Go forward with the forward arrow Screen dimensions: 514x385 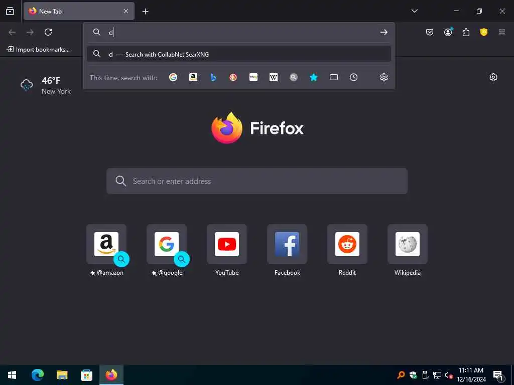(x=30, y=32)
